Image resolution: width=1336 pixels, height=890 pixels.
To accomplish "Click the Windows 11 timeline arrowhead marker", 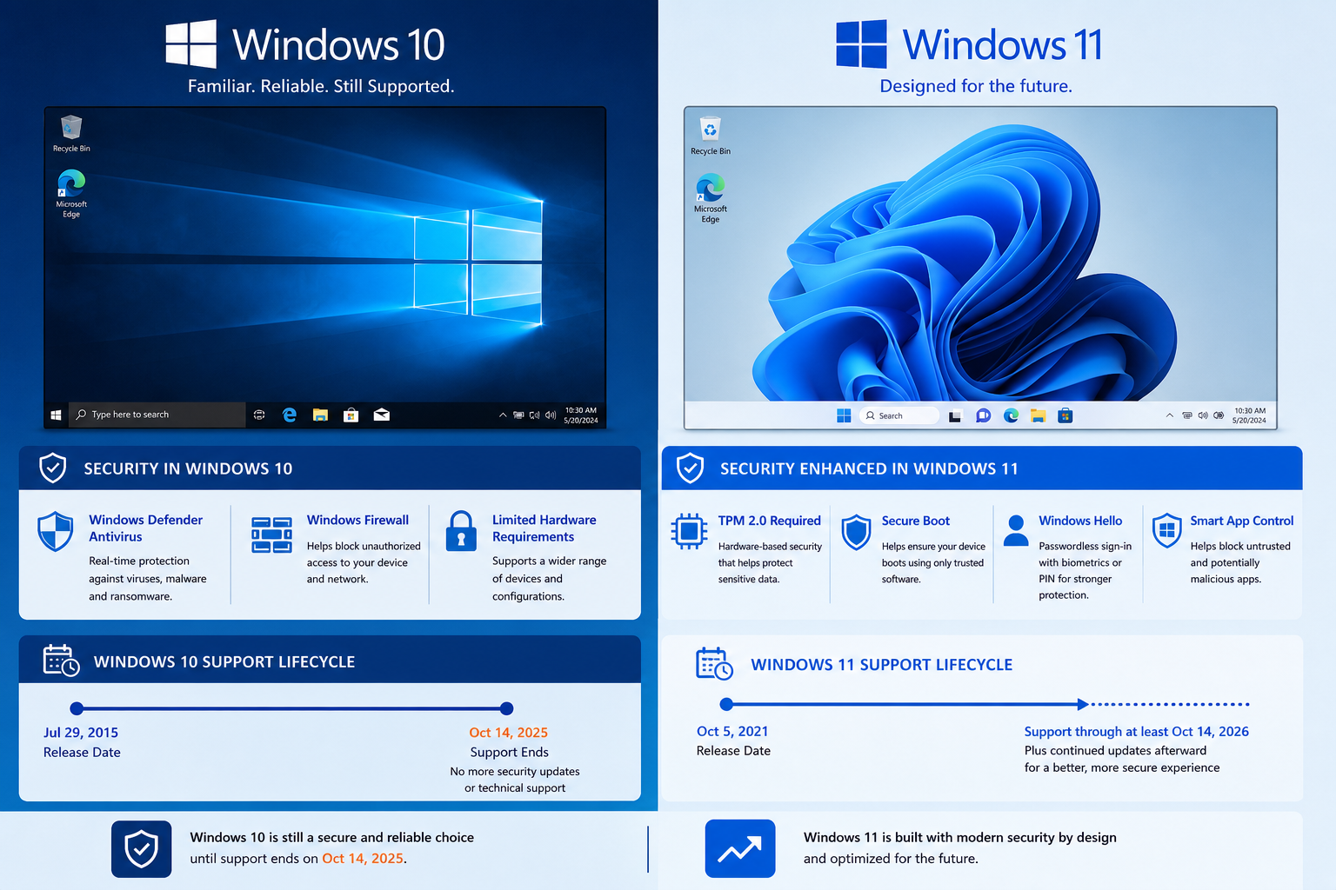I will [1083, 704].
